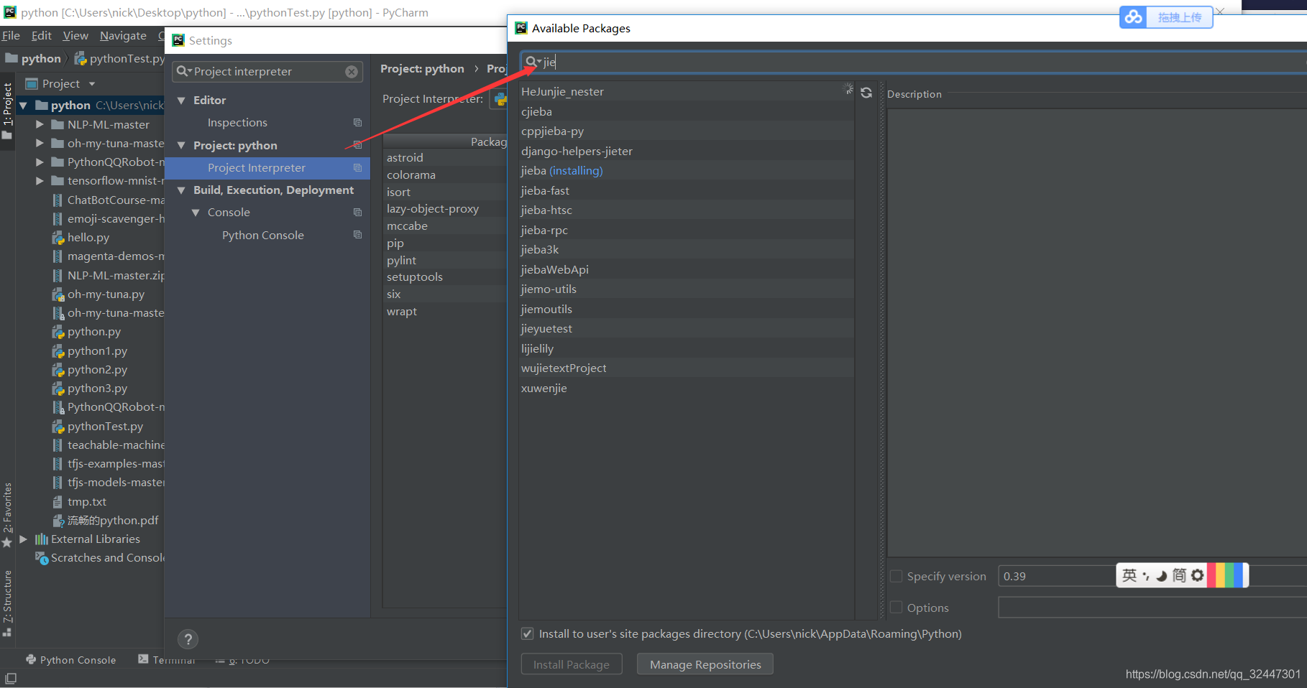
Task: Select the jieba3k package
Action: pos(687,250)
